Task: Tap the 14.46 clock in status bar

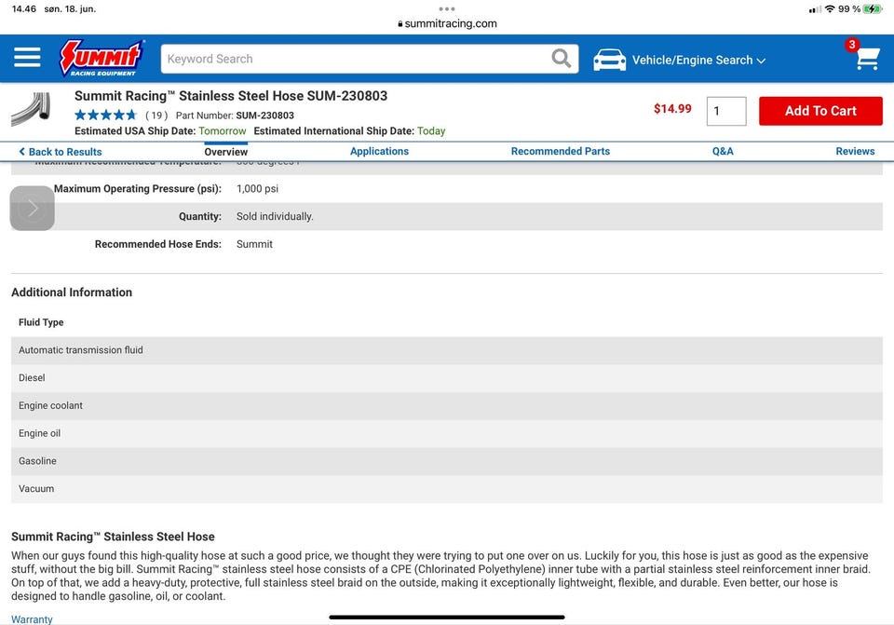Action: pyautogui.click(x=24, y=9)
